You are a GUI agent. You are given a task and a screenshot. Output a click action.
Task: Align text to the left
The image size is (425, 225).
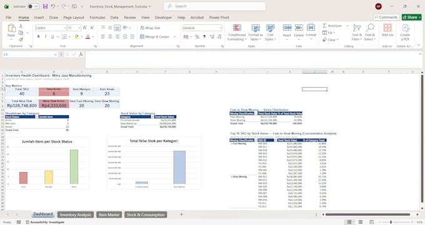pos(103,37)
